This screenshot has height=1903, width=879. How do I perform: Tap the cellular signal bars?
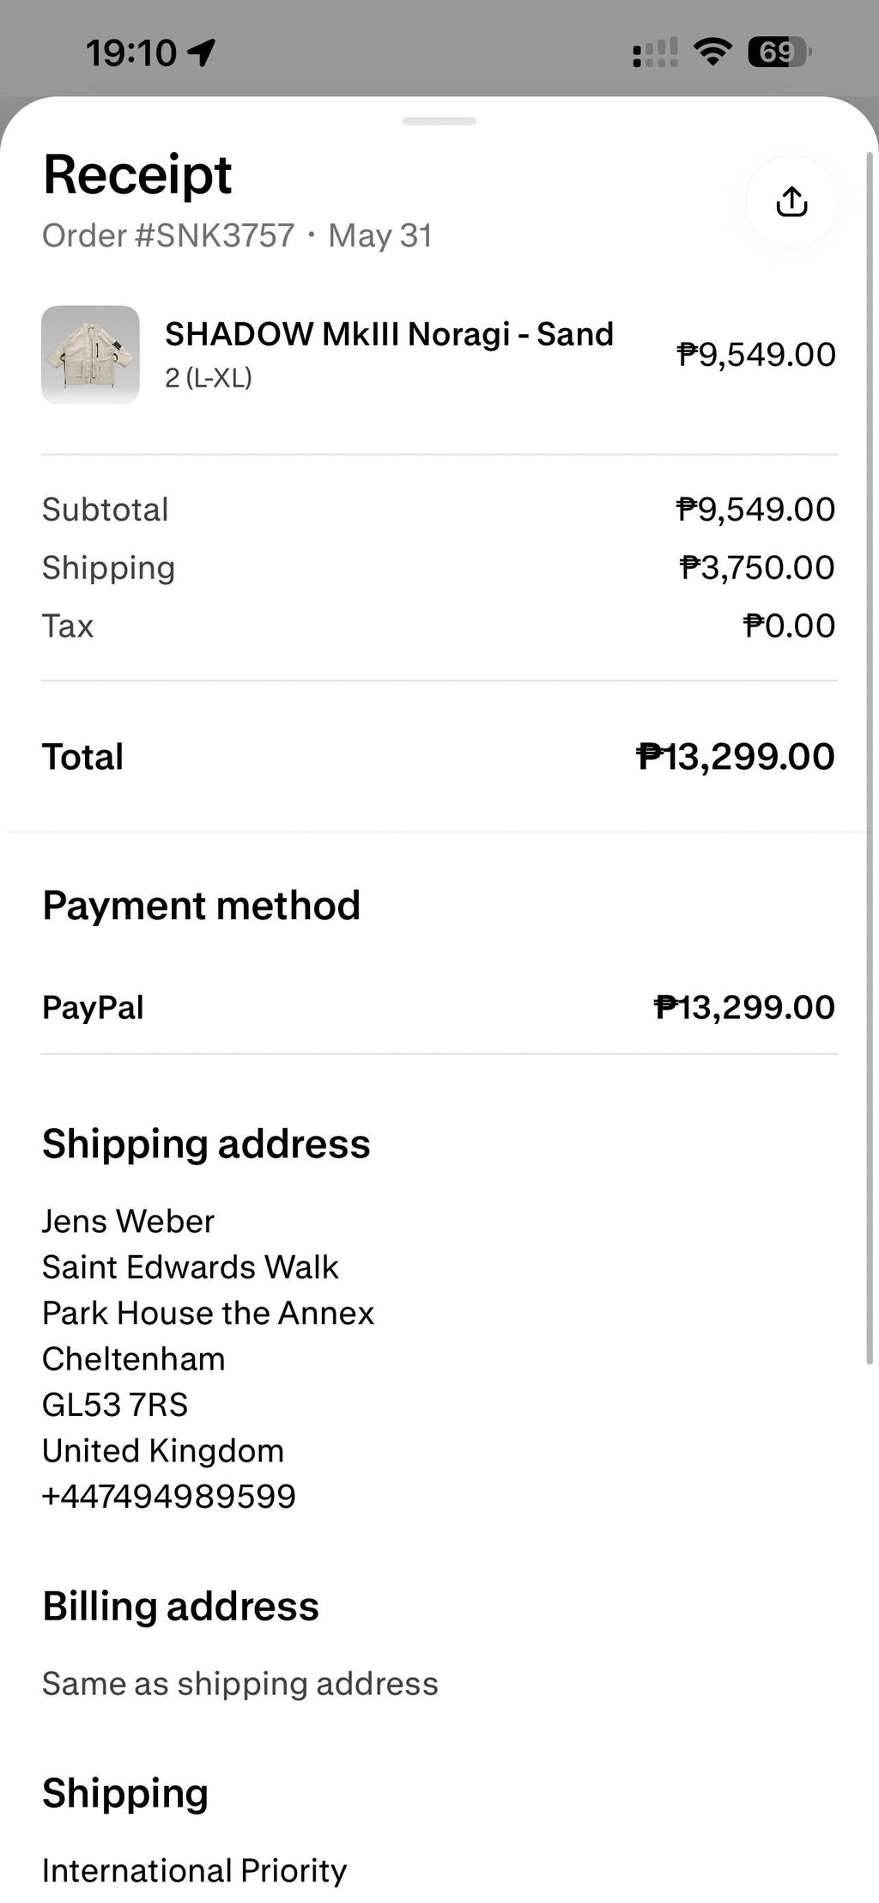coord(655,52)
